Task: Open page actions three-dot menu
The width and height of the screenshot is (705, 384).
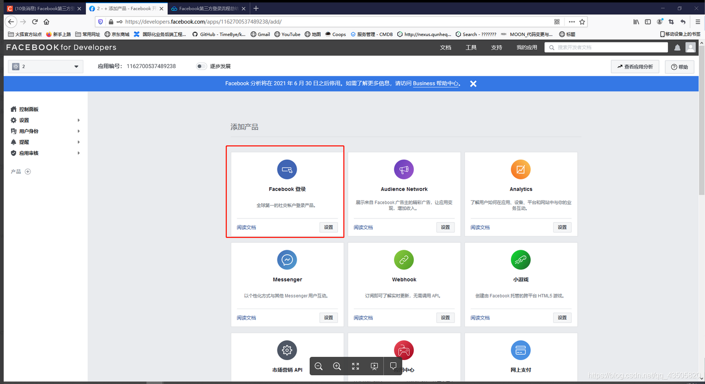Action: click(x=571, y=22)
